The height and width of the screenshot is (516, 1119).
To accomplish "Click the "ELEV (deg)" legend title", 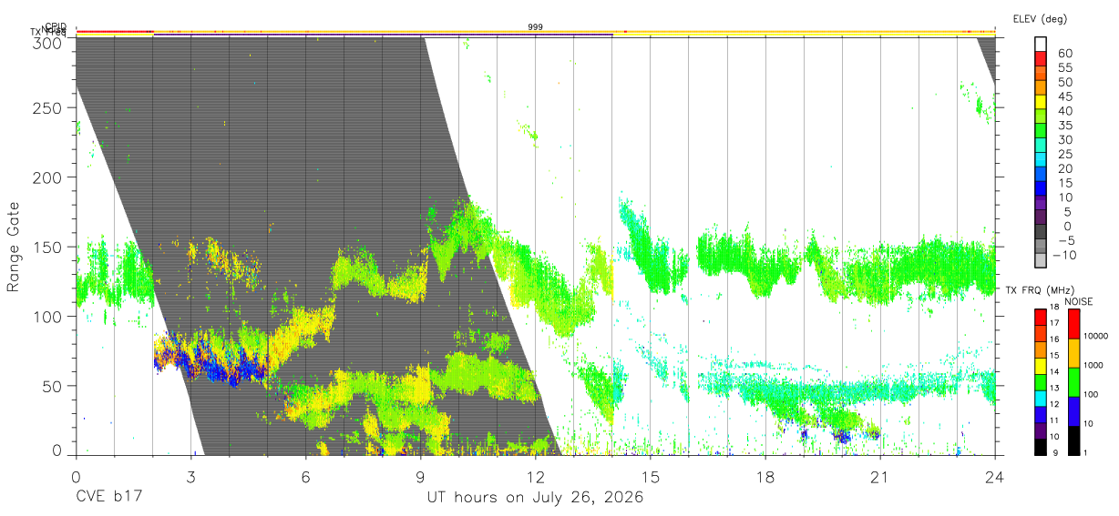I will pyautogui.click(x=1040, y=18).
